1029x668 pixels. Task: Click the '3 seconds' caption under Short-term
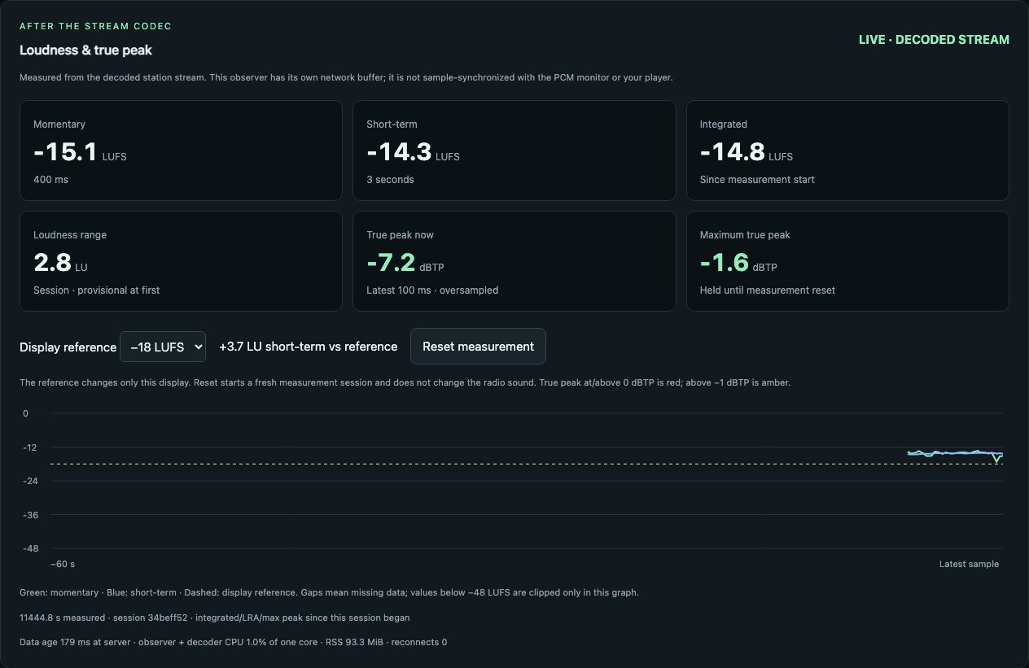(x=390, y=179)
